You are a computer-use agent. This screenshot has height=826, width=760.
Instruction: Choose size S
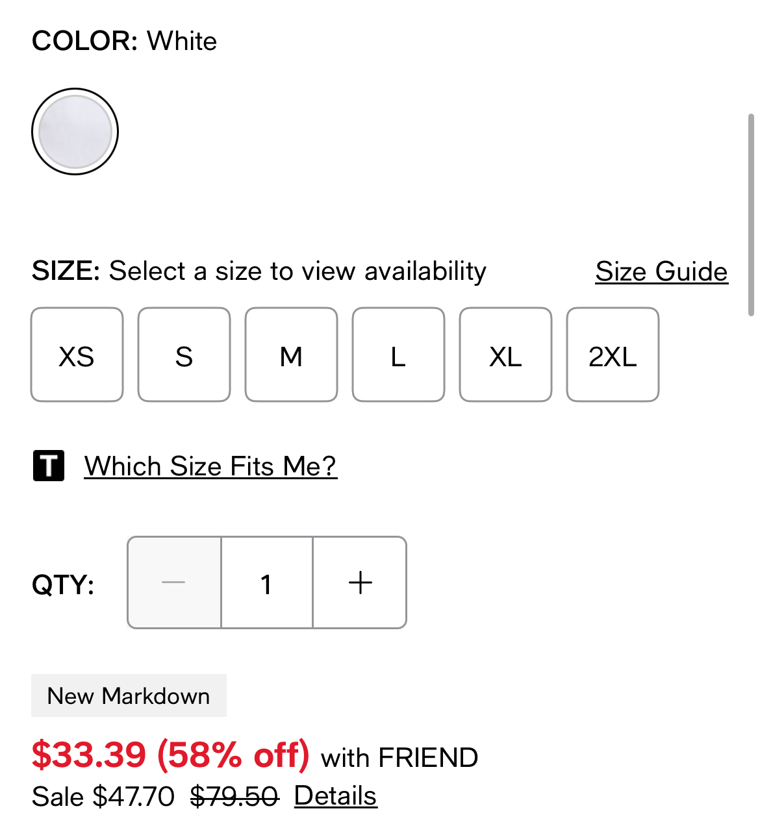184,355
